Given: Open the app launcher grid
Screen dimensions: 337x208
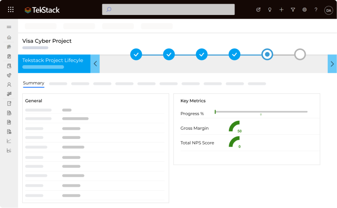Looking at the screenshot, I should (x=10, y=10).
